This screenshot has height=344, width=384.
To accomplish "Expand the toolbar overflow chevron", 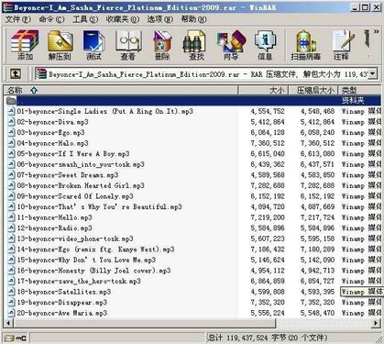I will (x=377, y=32).
